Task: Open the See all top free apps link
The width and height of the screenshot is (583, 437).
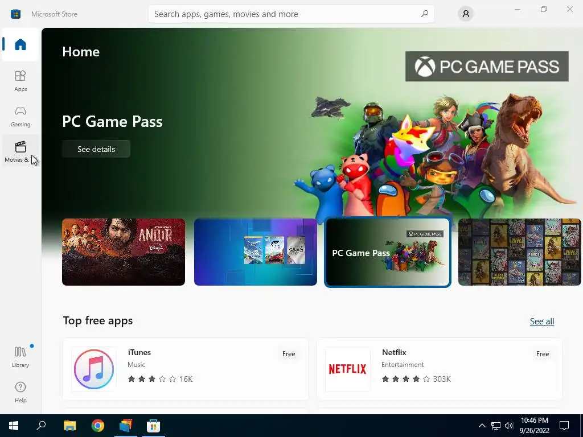Action: pyautogui.click(x=542, y=321)
